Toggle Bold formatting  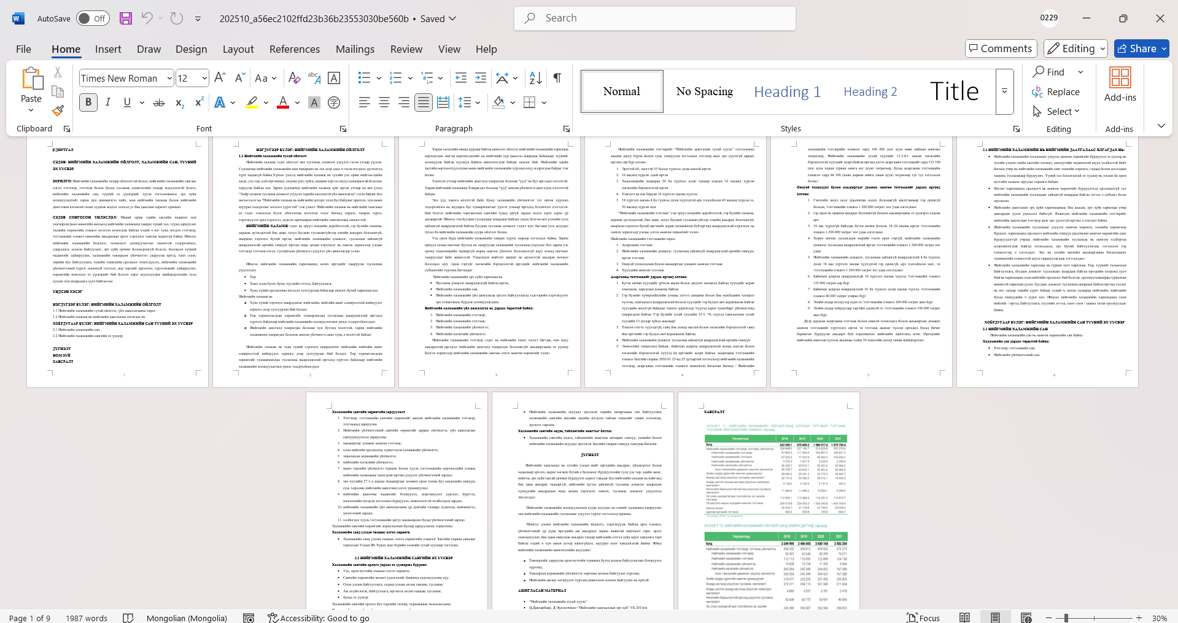tap(88, 103)
